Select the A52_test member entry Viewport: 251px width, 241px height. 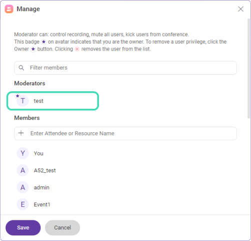[44, 170]
